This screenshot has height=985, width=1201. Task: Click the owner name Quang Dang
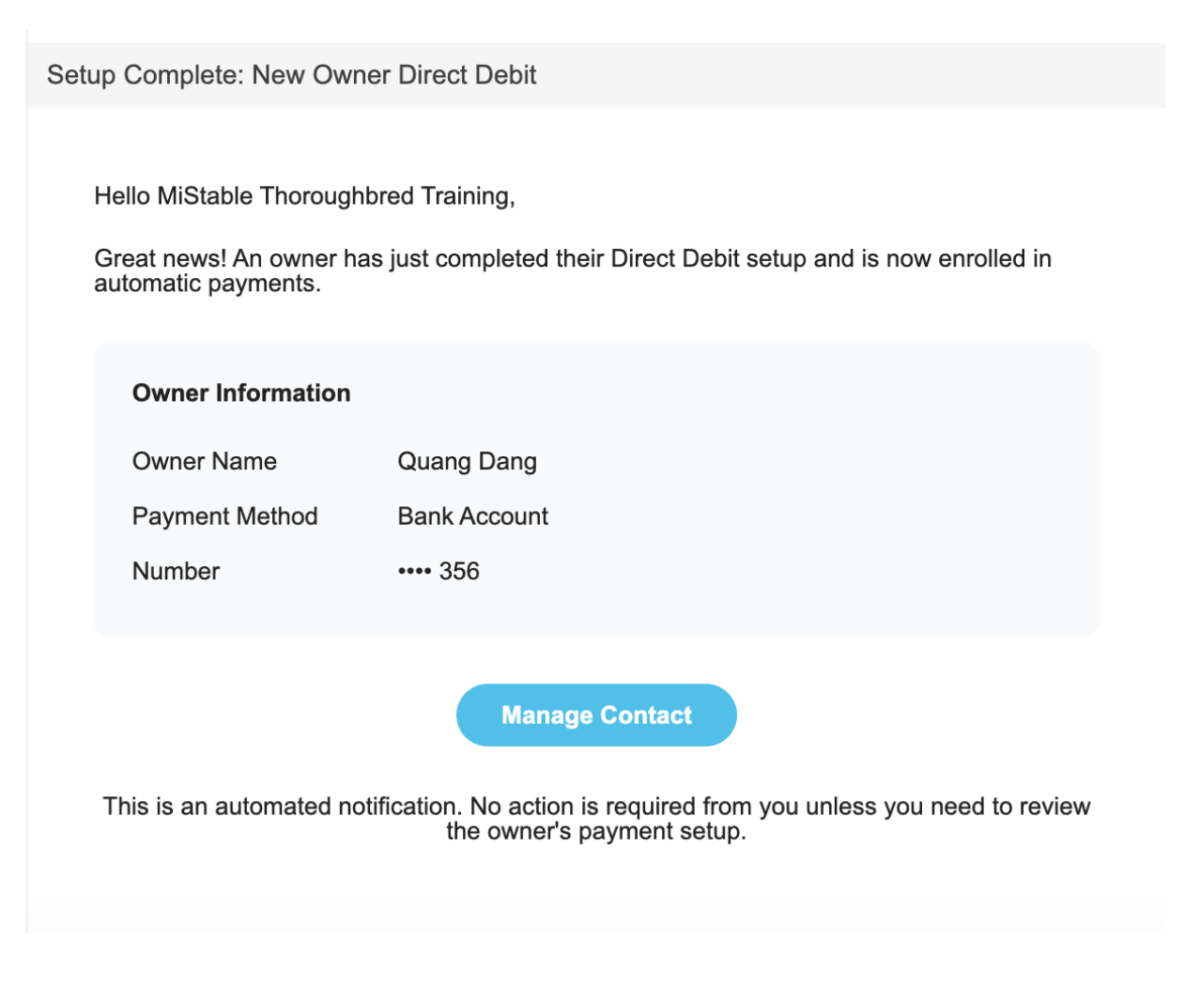(x=467, y=462)
